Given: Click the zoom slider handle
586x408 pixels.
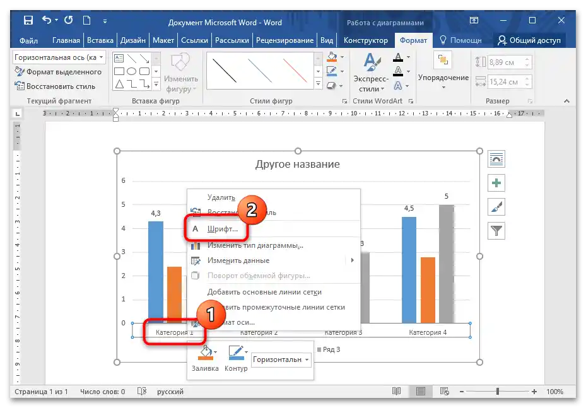Looking at the screenshot, I should click(x=498, y=391).
